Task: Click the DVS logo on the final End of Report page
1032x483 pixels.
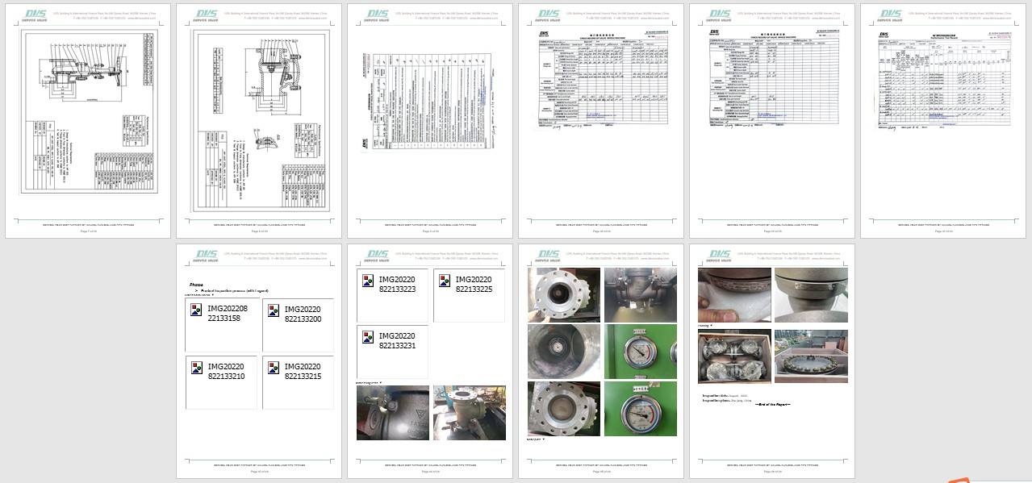Action: click(720, 255)
